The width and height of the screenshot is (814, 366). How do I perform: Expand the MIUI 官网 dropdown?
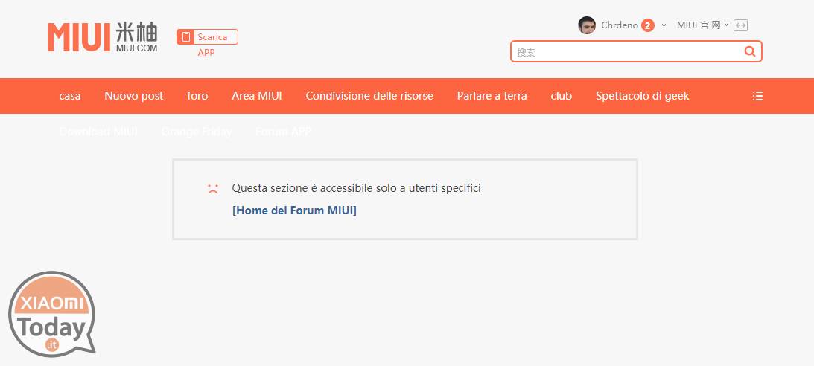tap(702, 25)
